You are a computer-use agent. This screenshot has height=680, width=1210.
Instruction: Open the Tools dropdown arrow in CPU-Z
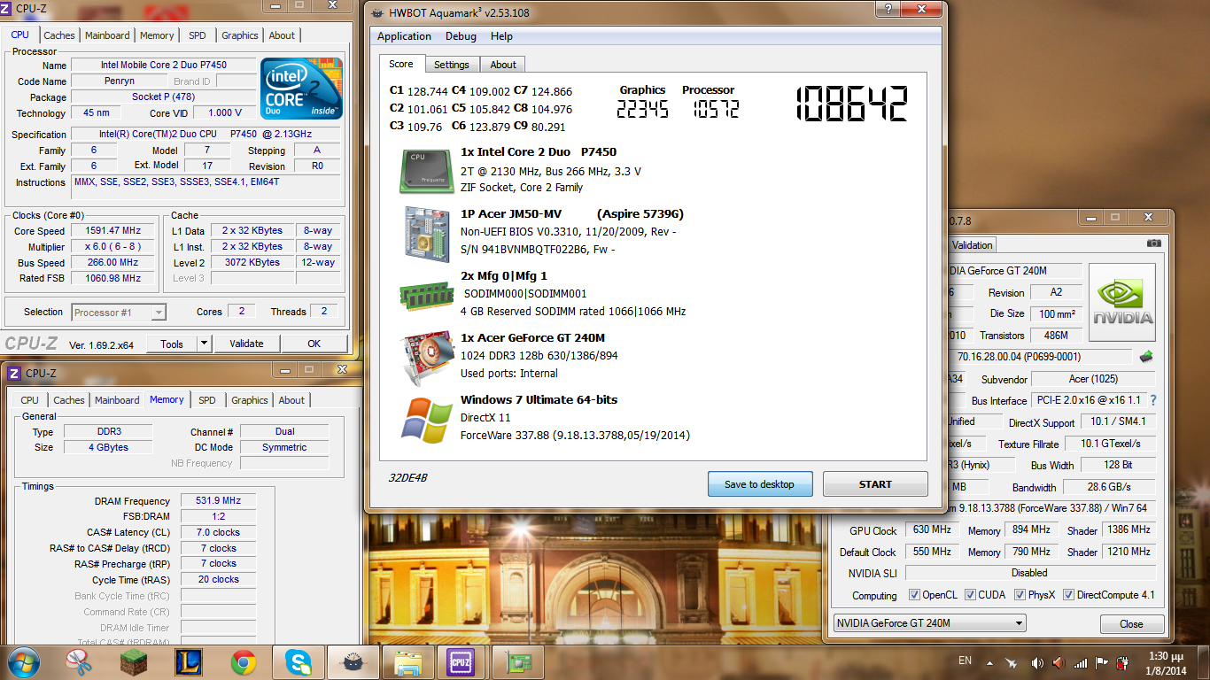click(x=204, y=344)
